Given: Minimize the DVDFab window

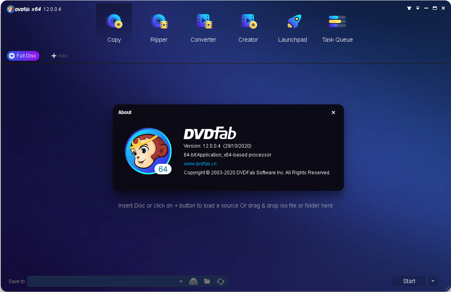Looking at the screenshot, I should [426, 8].
